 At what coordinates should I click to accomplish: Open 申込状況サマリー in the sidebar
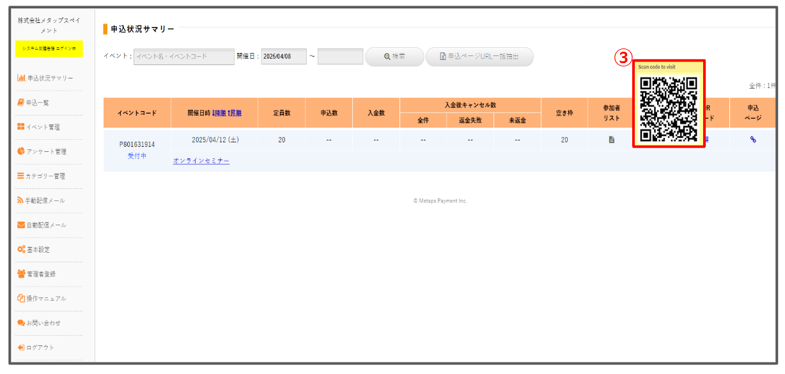tap(50, 78)
